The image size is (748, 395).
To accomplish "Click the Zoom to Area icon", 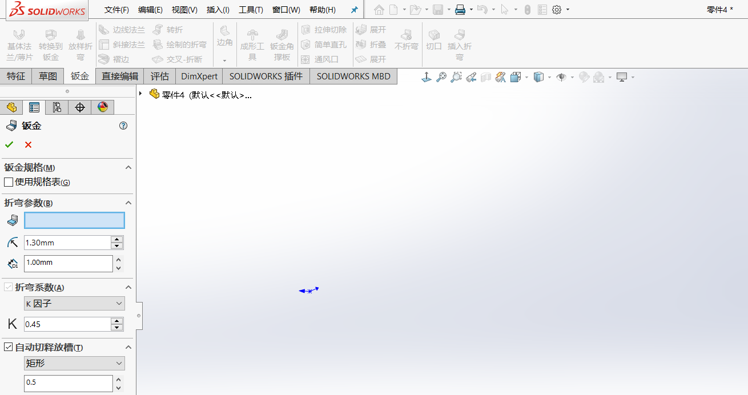I will pos(456,77).
